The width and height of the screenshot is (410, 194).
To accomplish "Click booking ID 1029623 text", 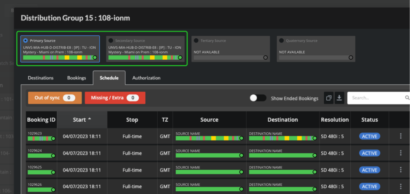I will (x=34, y=134).
